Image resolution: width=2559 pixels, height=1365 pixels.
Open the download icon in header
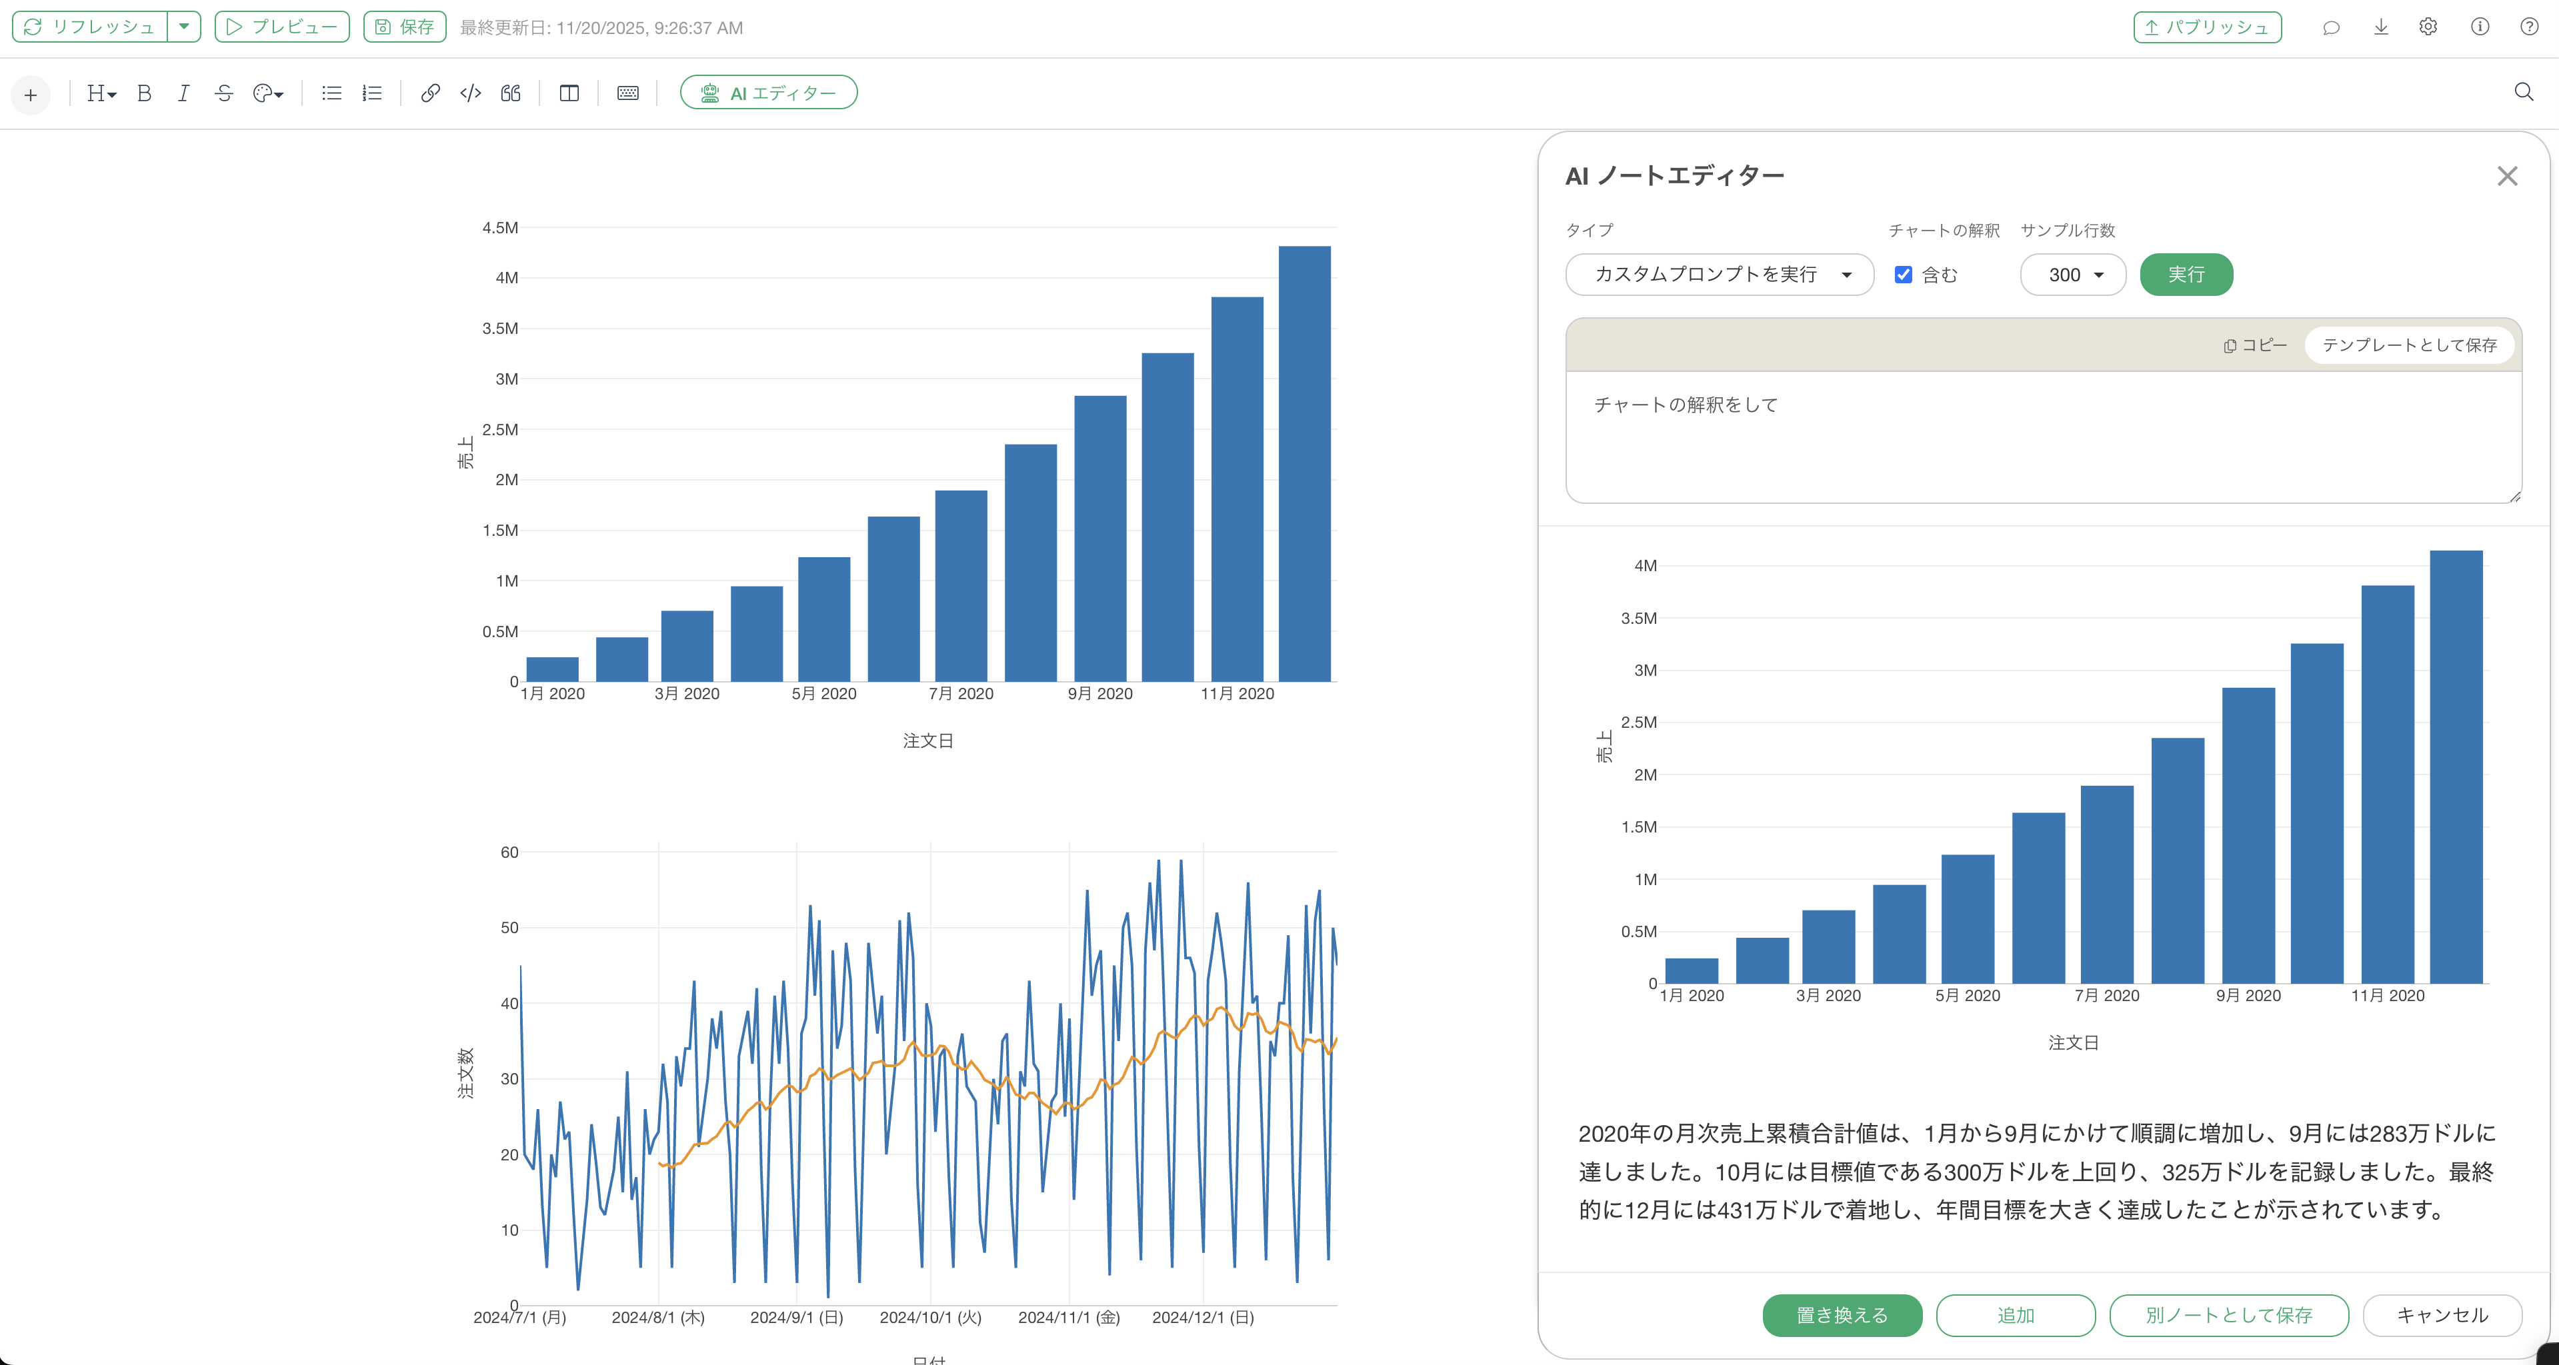click(2381, 28)
